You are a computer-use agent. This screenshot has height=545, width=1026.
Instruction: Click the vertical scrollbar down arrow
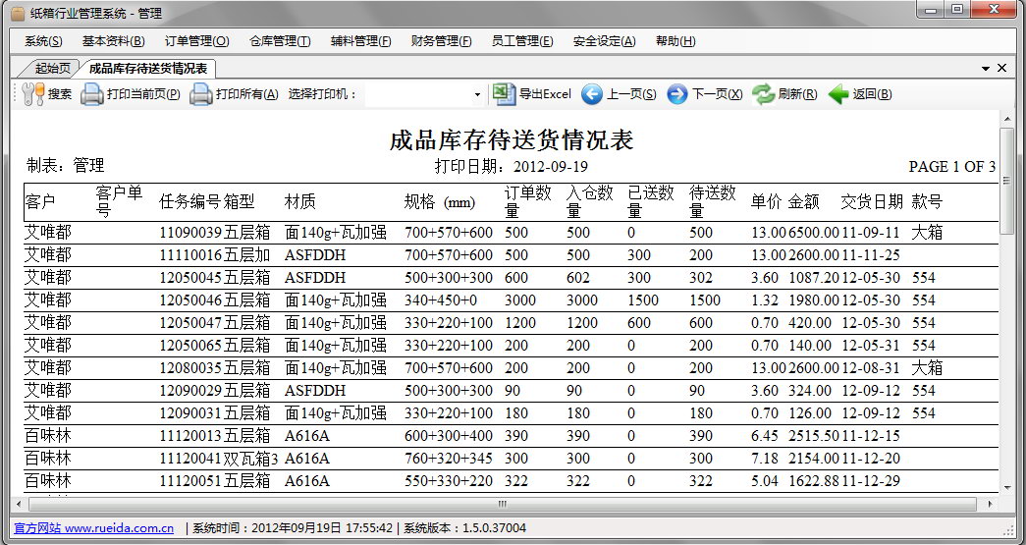[1006, 486]
